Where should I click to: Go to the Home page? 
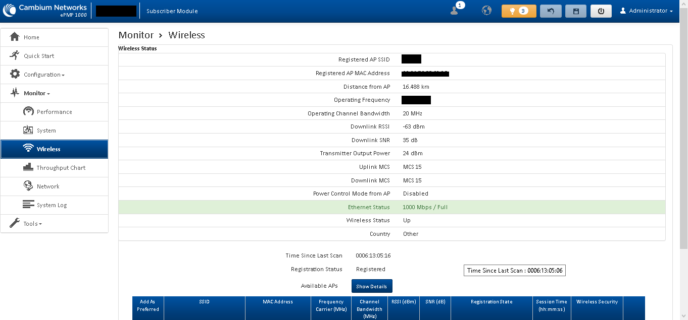(31, 37)
